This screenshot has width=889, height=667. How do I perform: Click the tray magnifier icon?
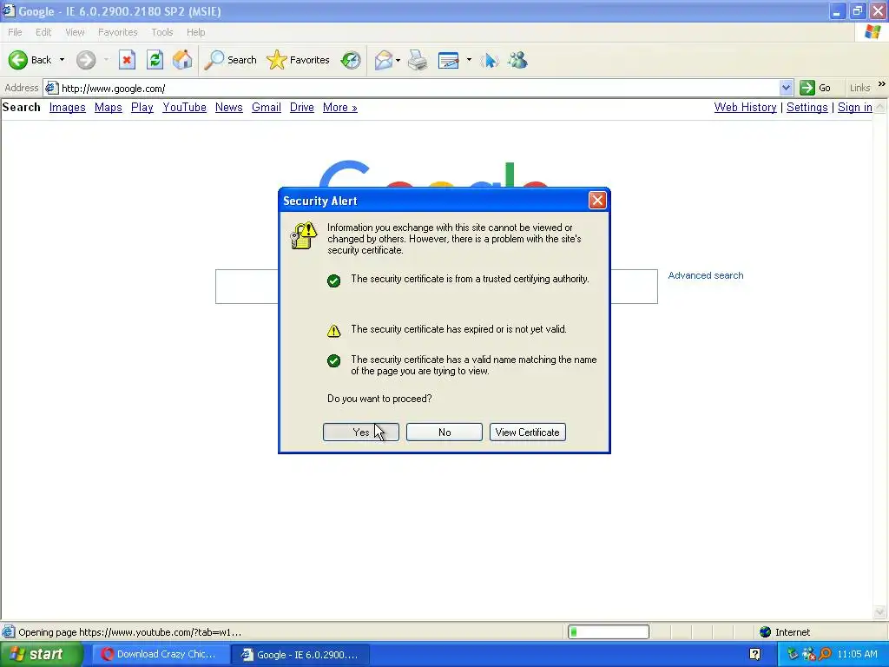click(826, 654)
